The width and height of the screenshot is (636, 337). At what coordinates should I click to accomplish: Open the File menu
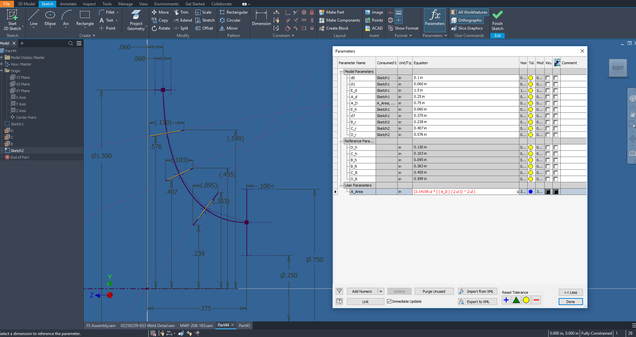point(7,4)
